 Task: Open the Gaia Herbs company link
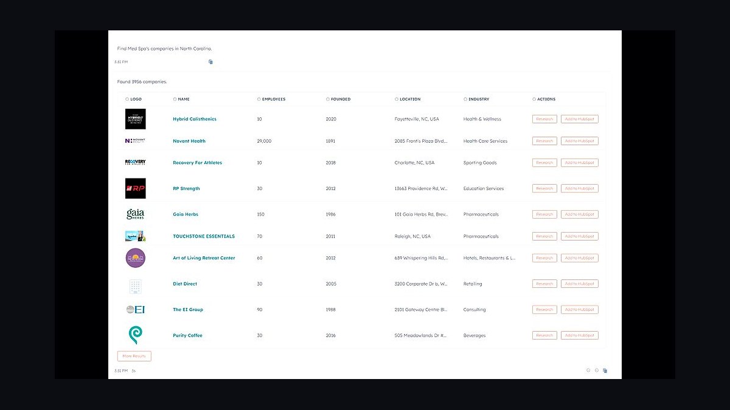coord(186,214)
